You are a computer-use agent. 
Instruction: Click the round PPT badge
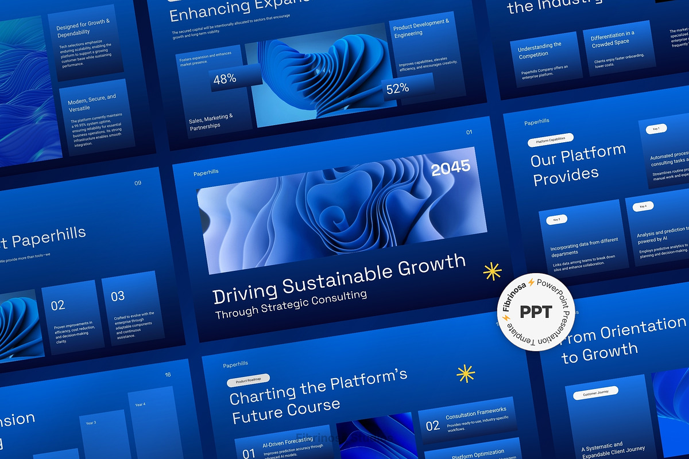click(535, 312)
